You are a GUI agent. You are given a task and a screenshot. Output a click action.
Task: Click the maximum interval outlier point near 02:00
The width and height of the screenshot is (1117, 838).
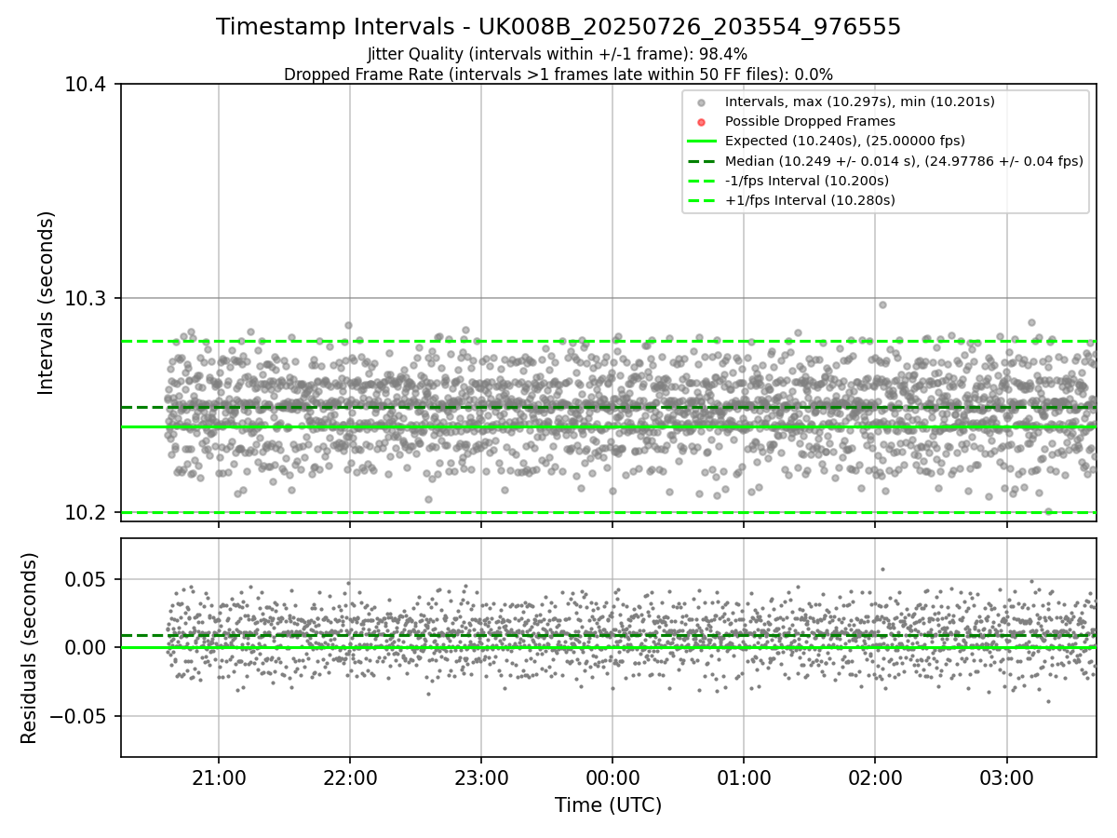point(882,304)
